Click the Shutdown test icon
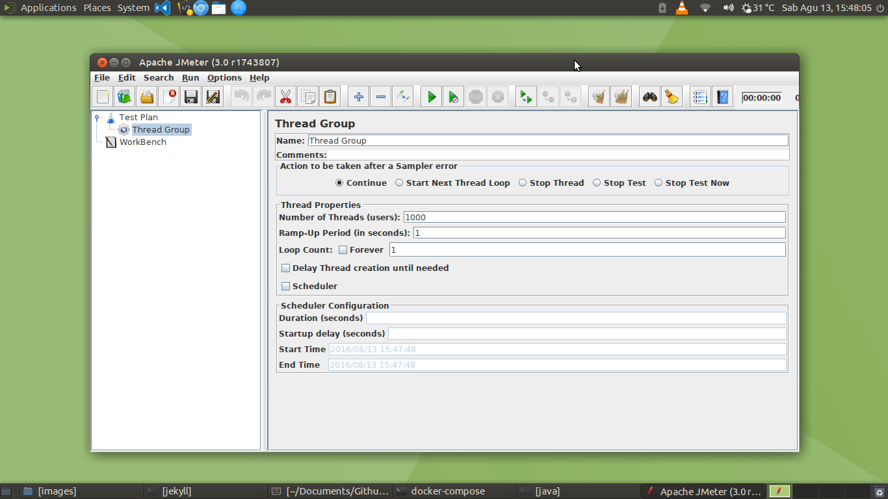This screenshot has width=888, height=499. coord(497,97)
